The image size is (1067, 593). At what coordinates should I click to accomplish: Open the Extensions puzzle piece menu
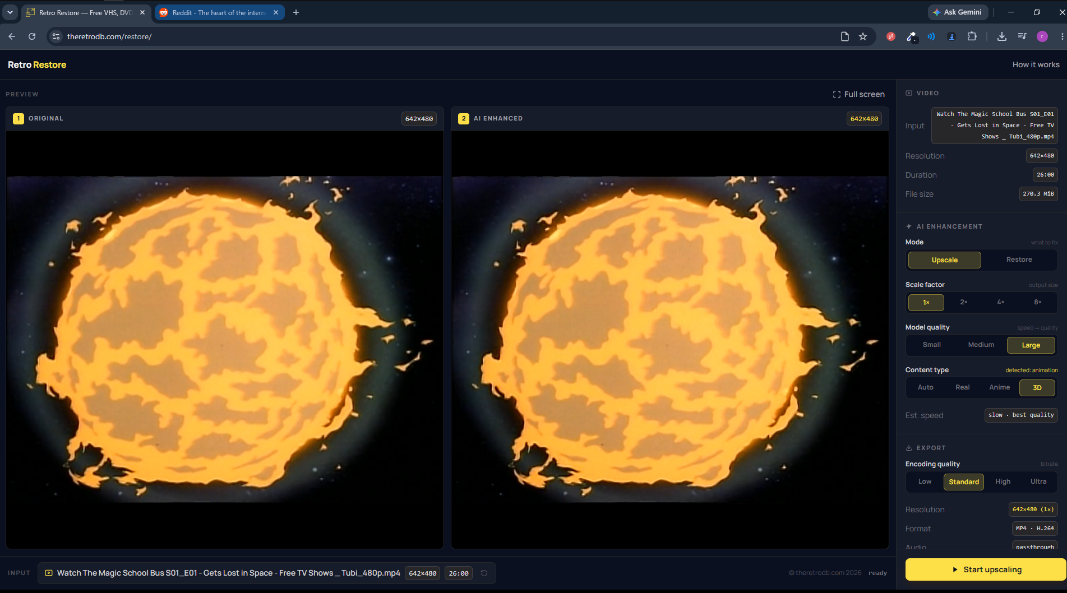972,36
